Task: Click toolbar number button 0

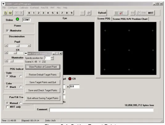Action: [x=29, y=13]
